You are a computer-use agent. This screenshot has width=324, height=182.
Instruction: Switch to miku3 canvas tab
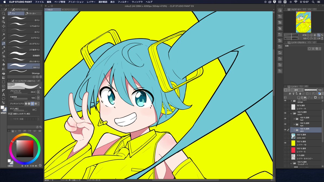coord(53,9)
